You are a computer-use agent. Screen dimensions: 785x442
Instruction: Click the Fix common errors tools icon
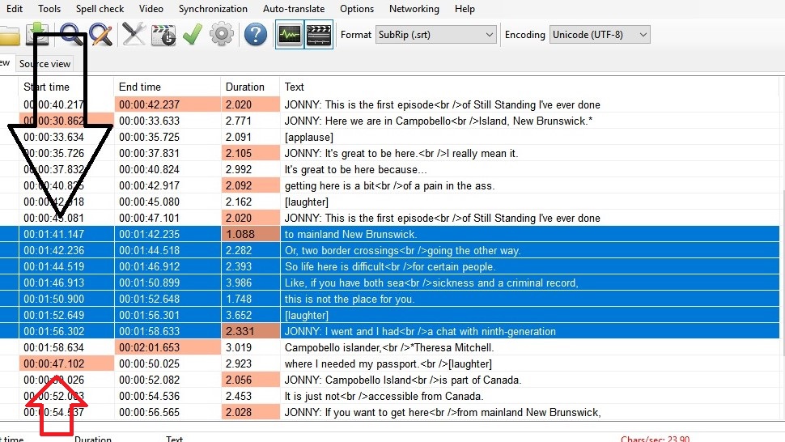134,35
